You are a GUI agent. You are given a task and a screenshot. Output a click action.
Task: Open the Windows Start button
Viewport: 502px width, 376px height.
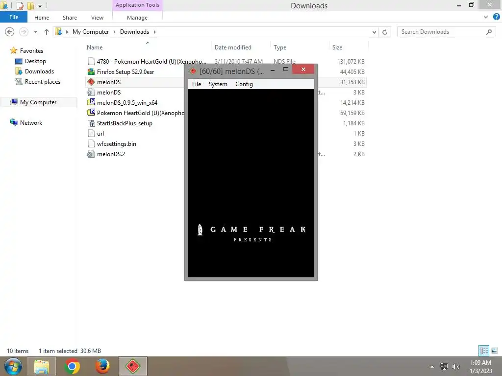point(13,366)
